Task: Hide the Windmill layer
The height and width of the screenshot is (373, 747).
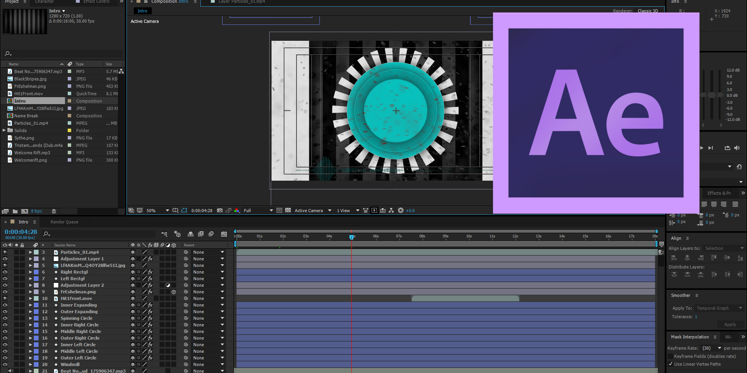Action: coord(5,364)
